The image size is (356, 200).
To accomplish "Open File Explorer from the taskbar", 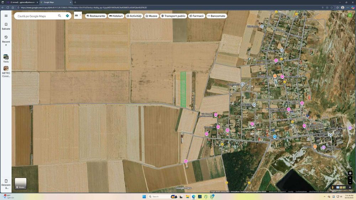I will [x=187, y=196].
